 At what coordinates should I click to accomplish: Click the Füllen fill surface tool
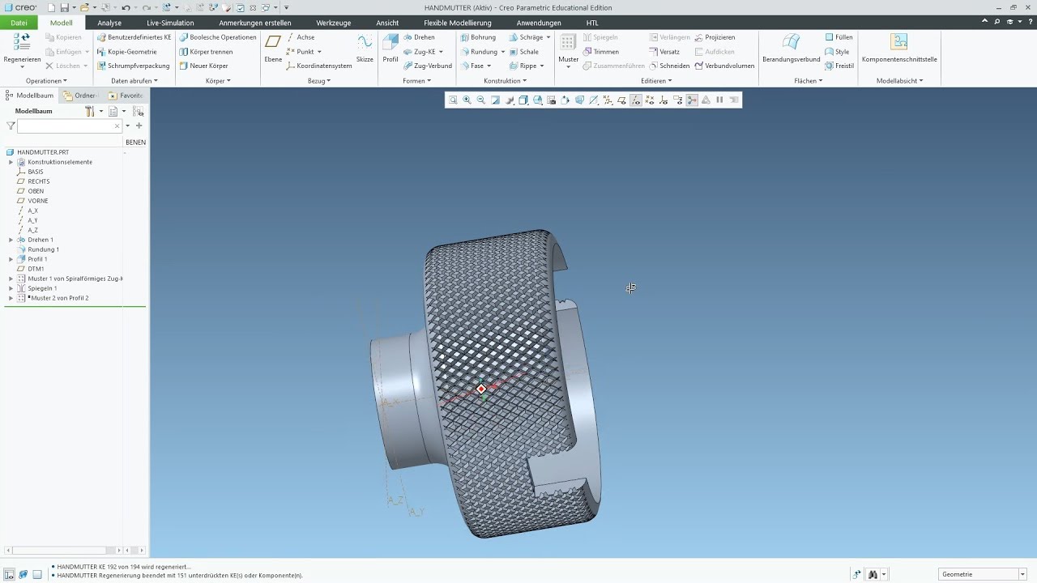coord(839,37)
